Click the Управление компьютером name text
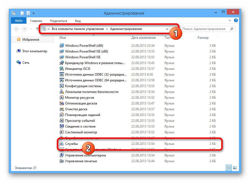Image resolution: width=250 pixels, height=182 pixels. click(86, 155)
